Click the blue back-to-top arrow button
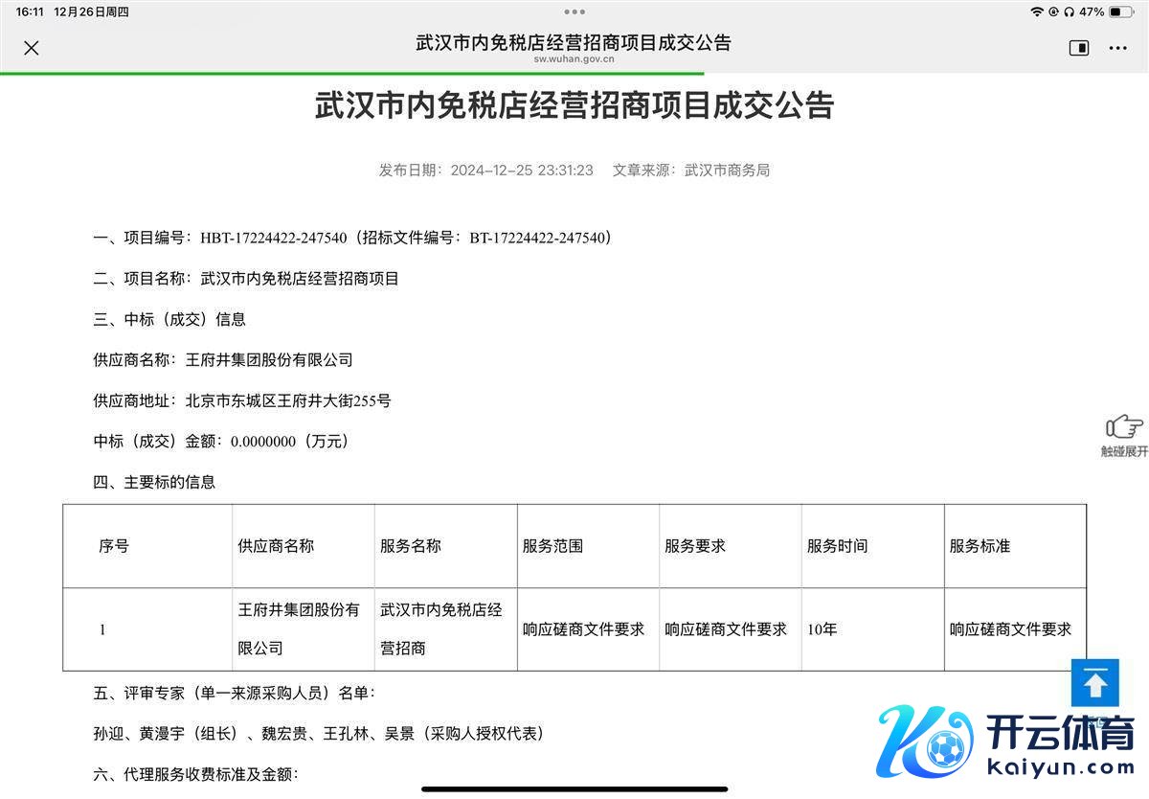Image resolution: width=1149 pixels, height=799 pixels. coord(1095,683)
